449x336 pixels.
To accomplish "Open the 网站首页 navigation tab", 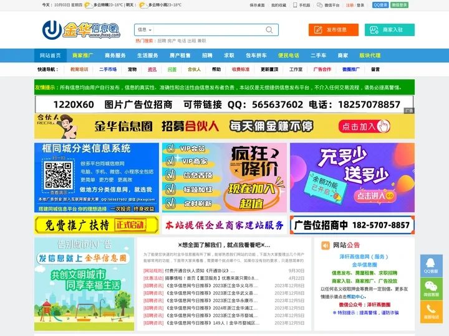I will 51,55.
